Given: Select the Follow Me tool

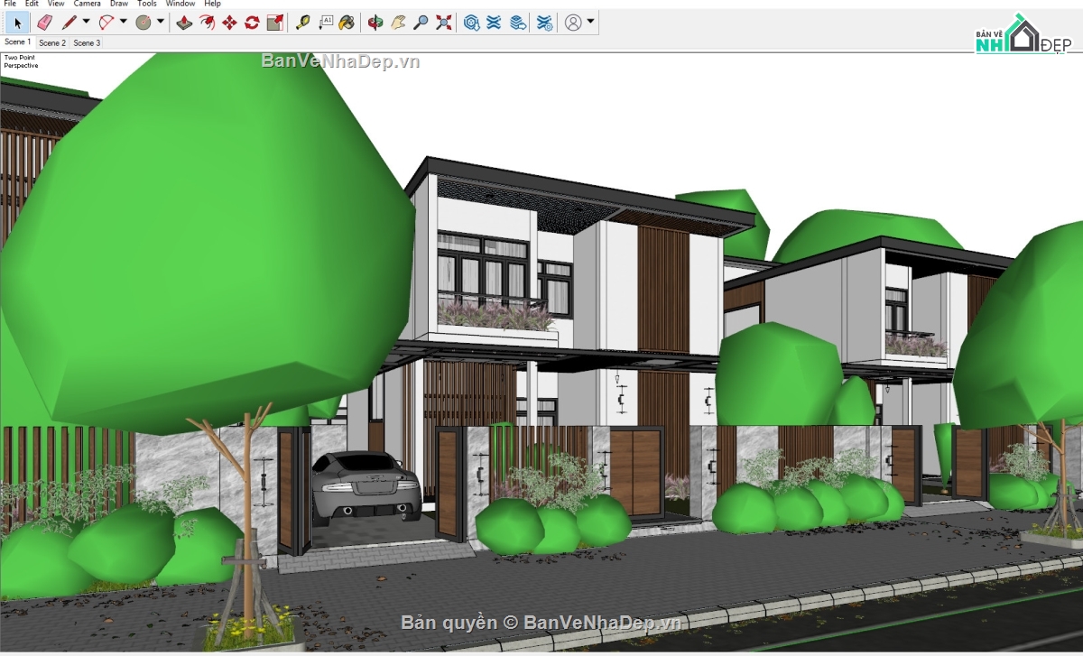Looking at the screenshot, I should (x=208, y=23).
